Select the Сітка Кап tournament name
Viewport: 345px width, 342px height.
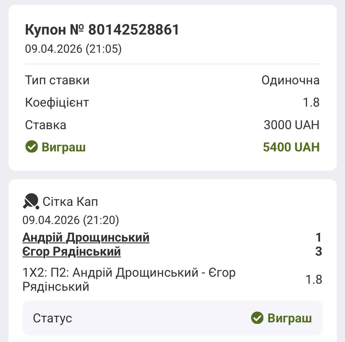tap(70, 202)
